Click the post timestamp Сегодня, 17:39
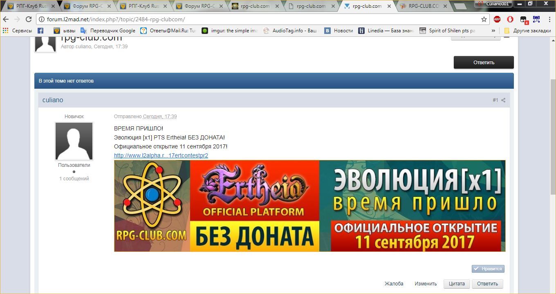556x294 pixels. coord(160,117)
